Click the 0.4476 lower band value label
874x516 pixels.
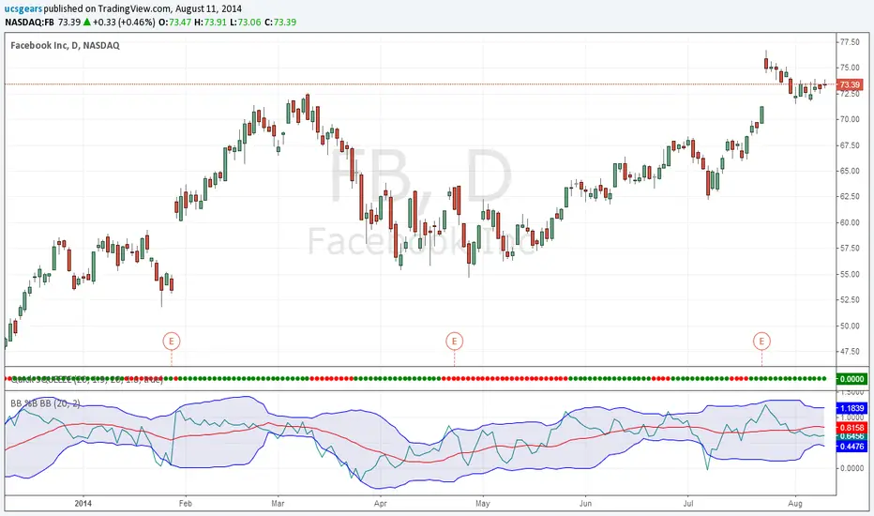click(x=851, y=447)
